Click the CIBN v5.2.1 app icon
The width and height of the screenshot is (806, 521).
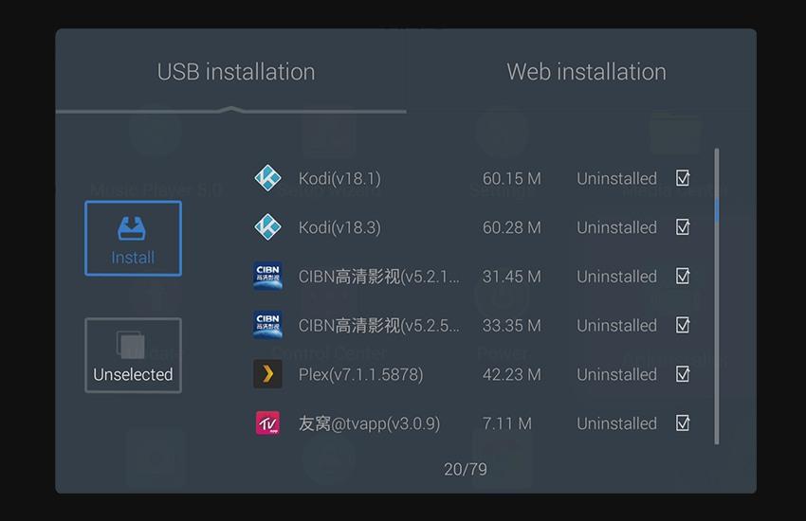pos(267,277)
